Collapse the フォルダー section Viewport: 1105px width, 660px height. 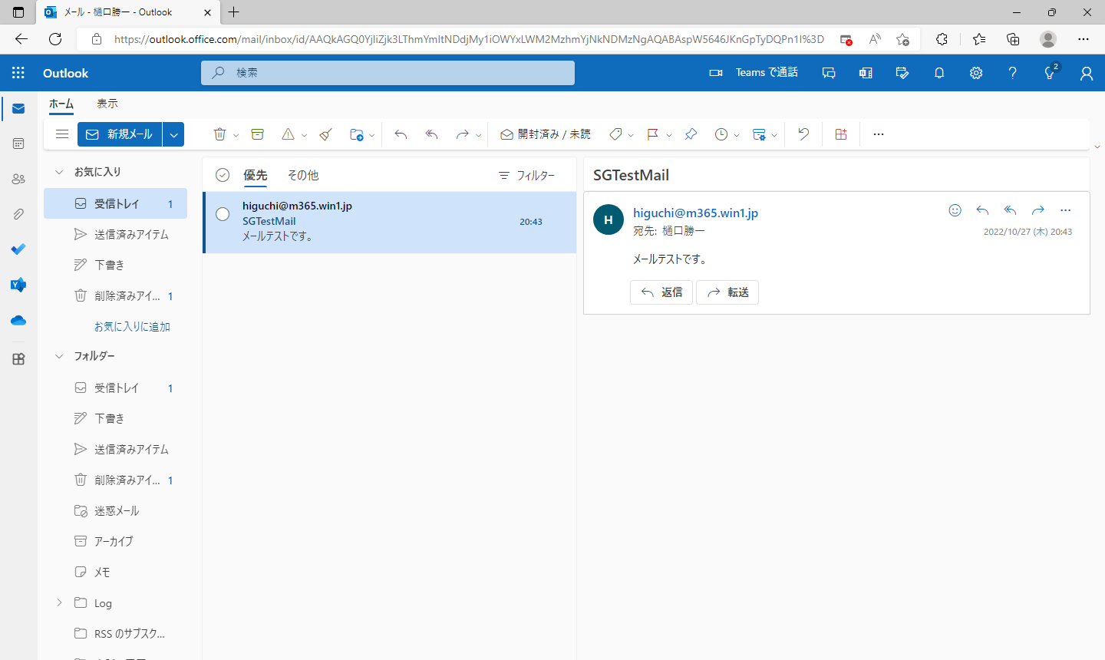59,356
